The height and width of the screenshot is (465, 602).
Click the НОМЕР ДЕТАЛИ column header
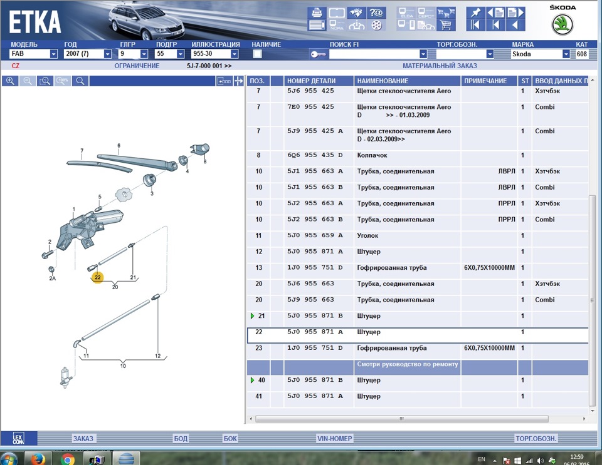point(319,81)
